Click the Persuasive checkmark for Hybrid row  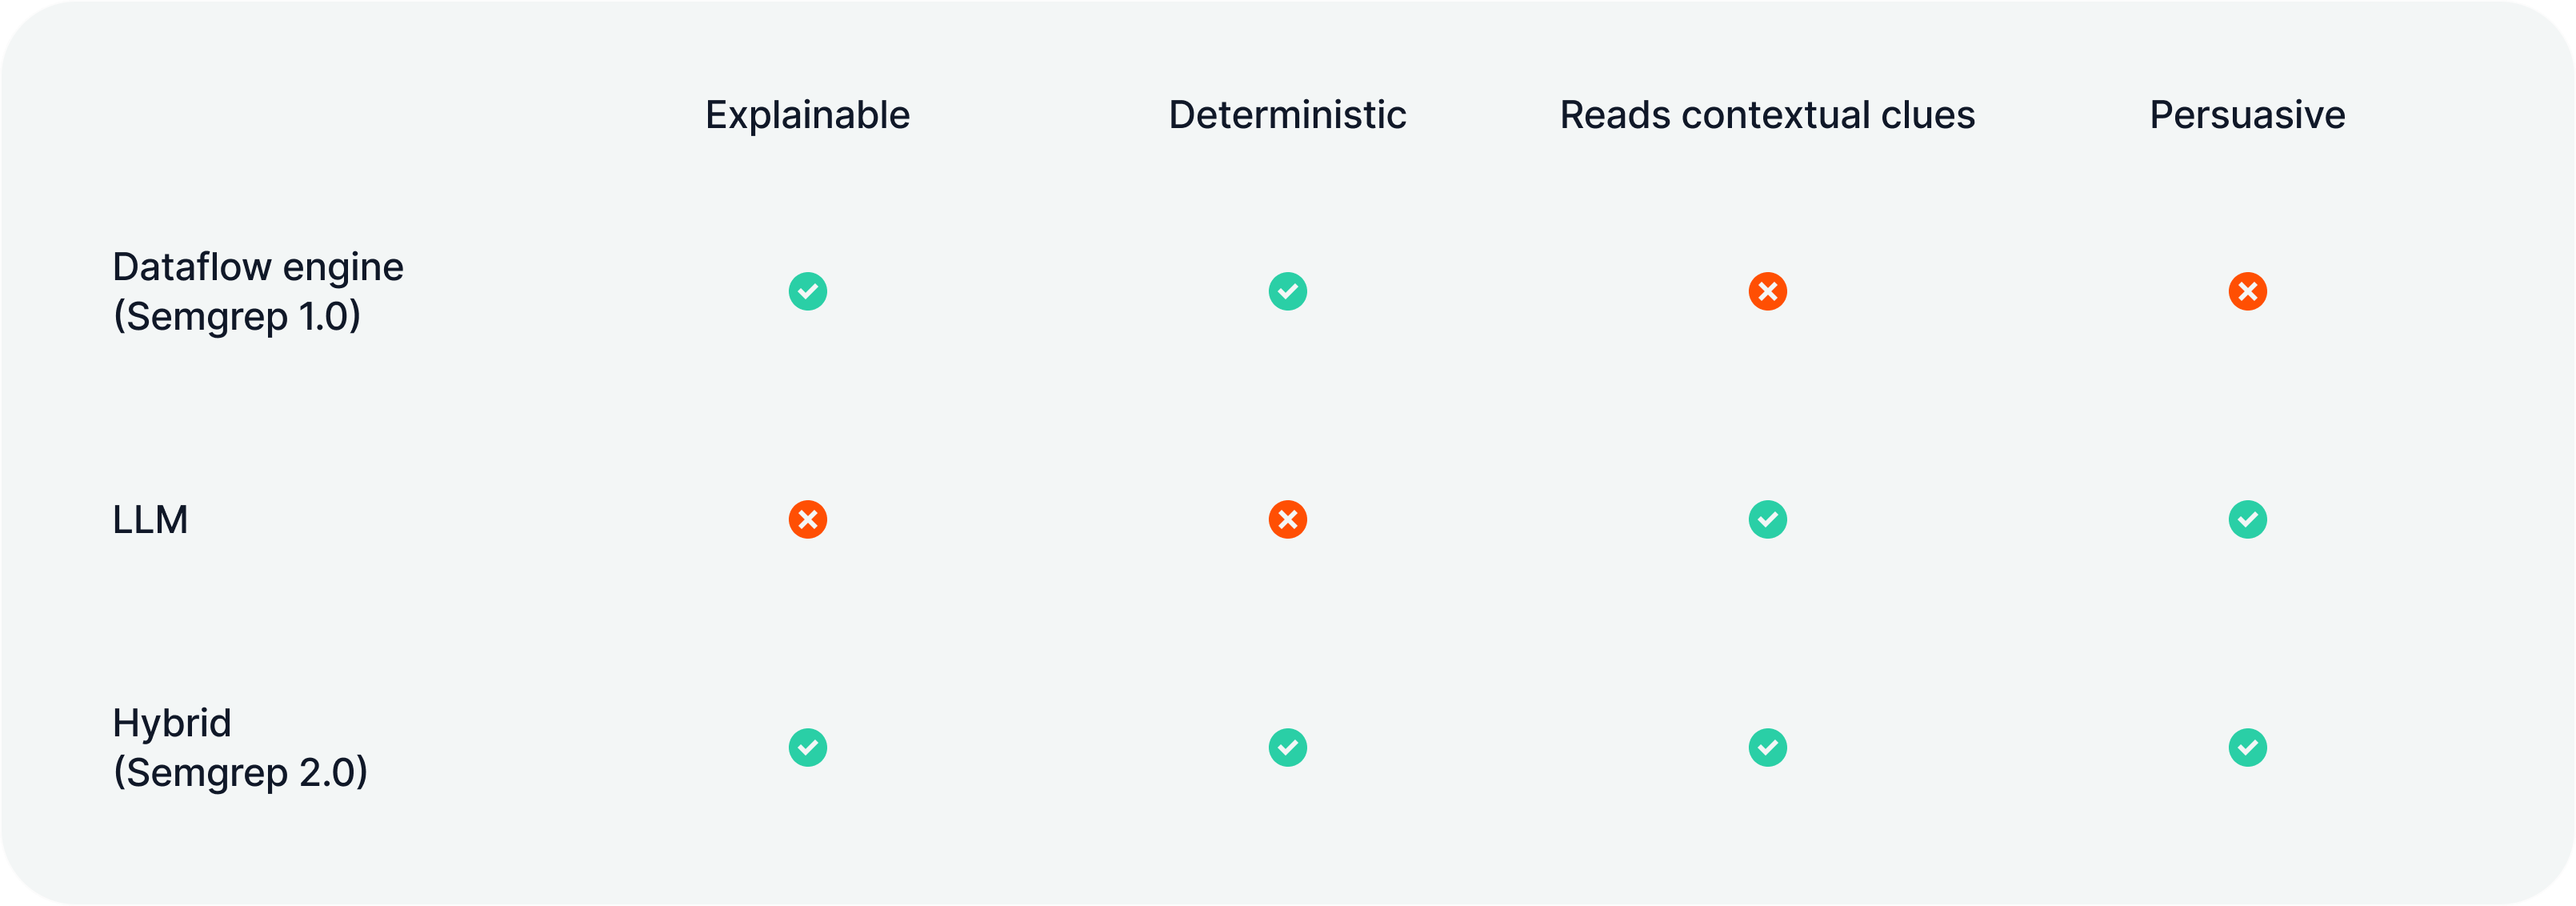pos(2247,747)
